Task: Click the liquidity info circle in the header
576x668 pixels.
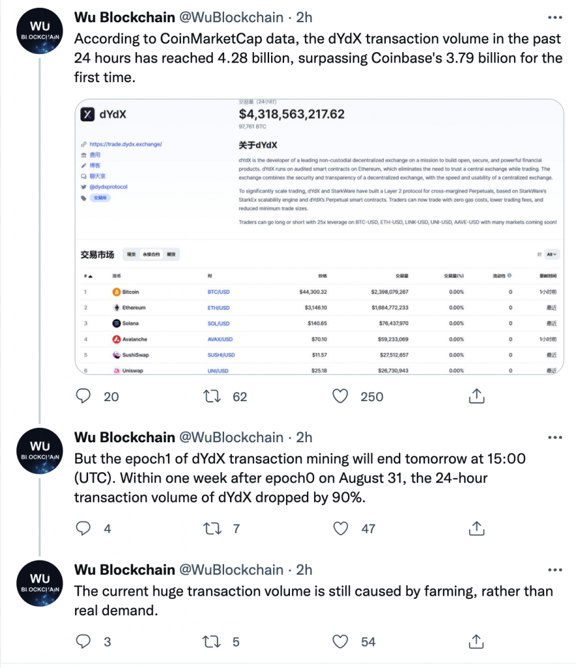Action: coord(510,275)
